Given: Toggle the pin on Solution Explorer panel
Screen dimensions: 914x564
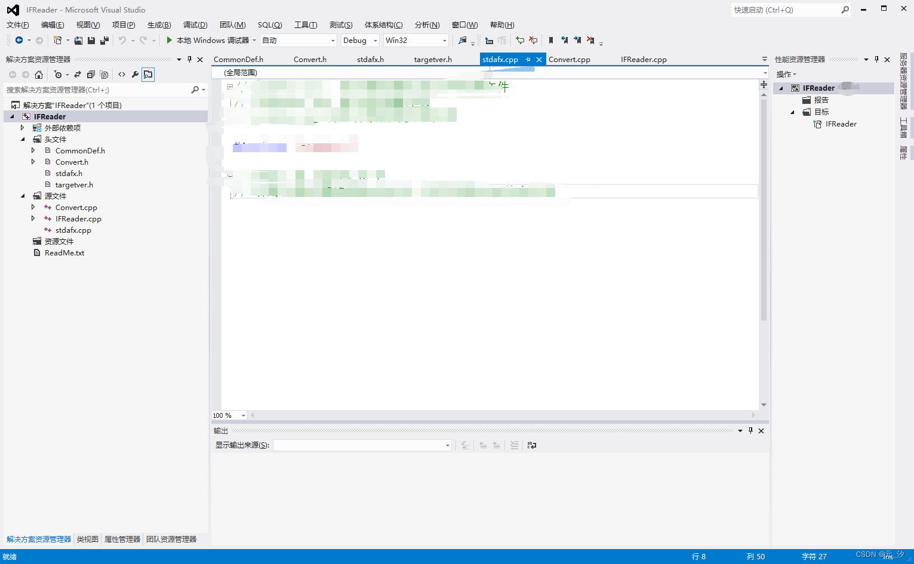Looking at the screenshot, I should (x=189, y=59).
